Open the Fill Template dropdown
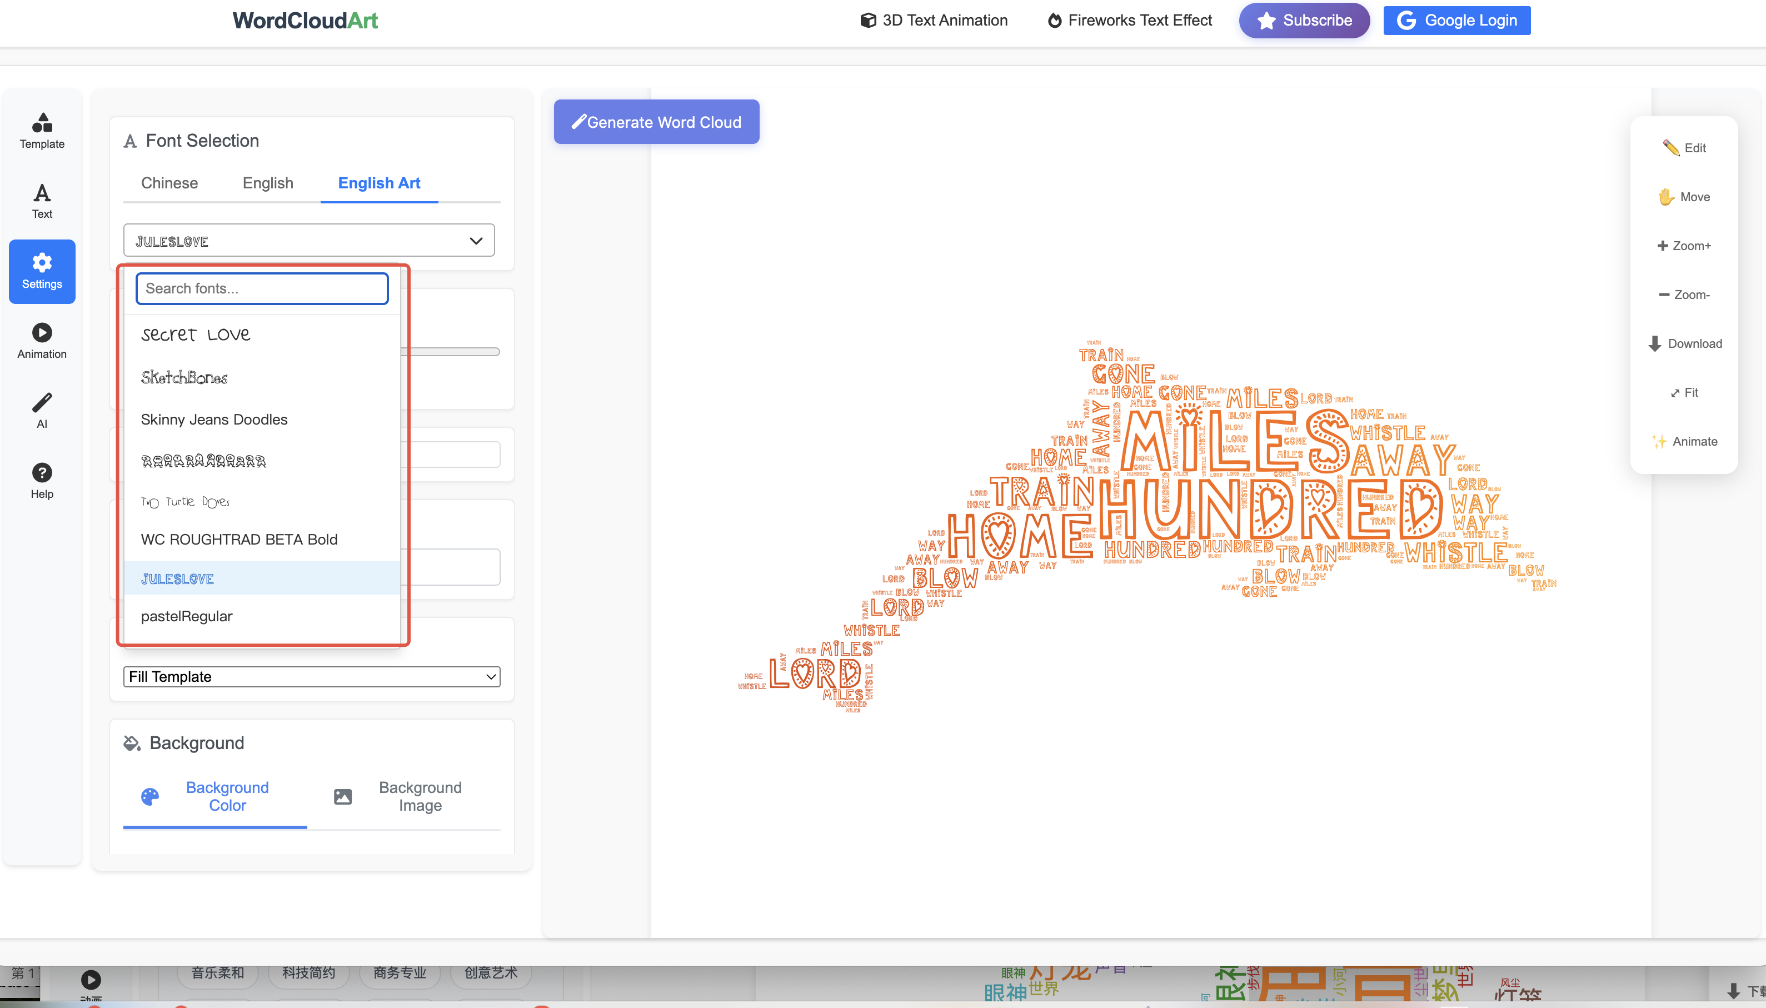1766x1008 pixels. coord(310,676)
